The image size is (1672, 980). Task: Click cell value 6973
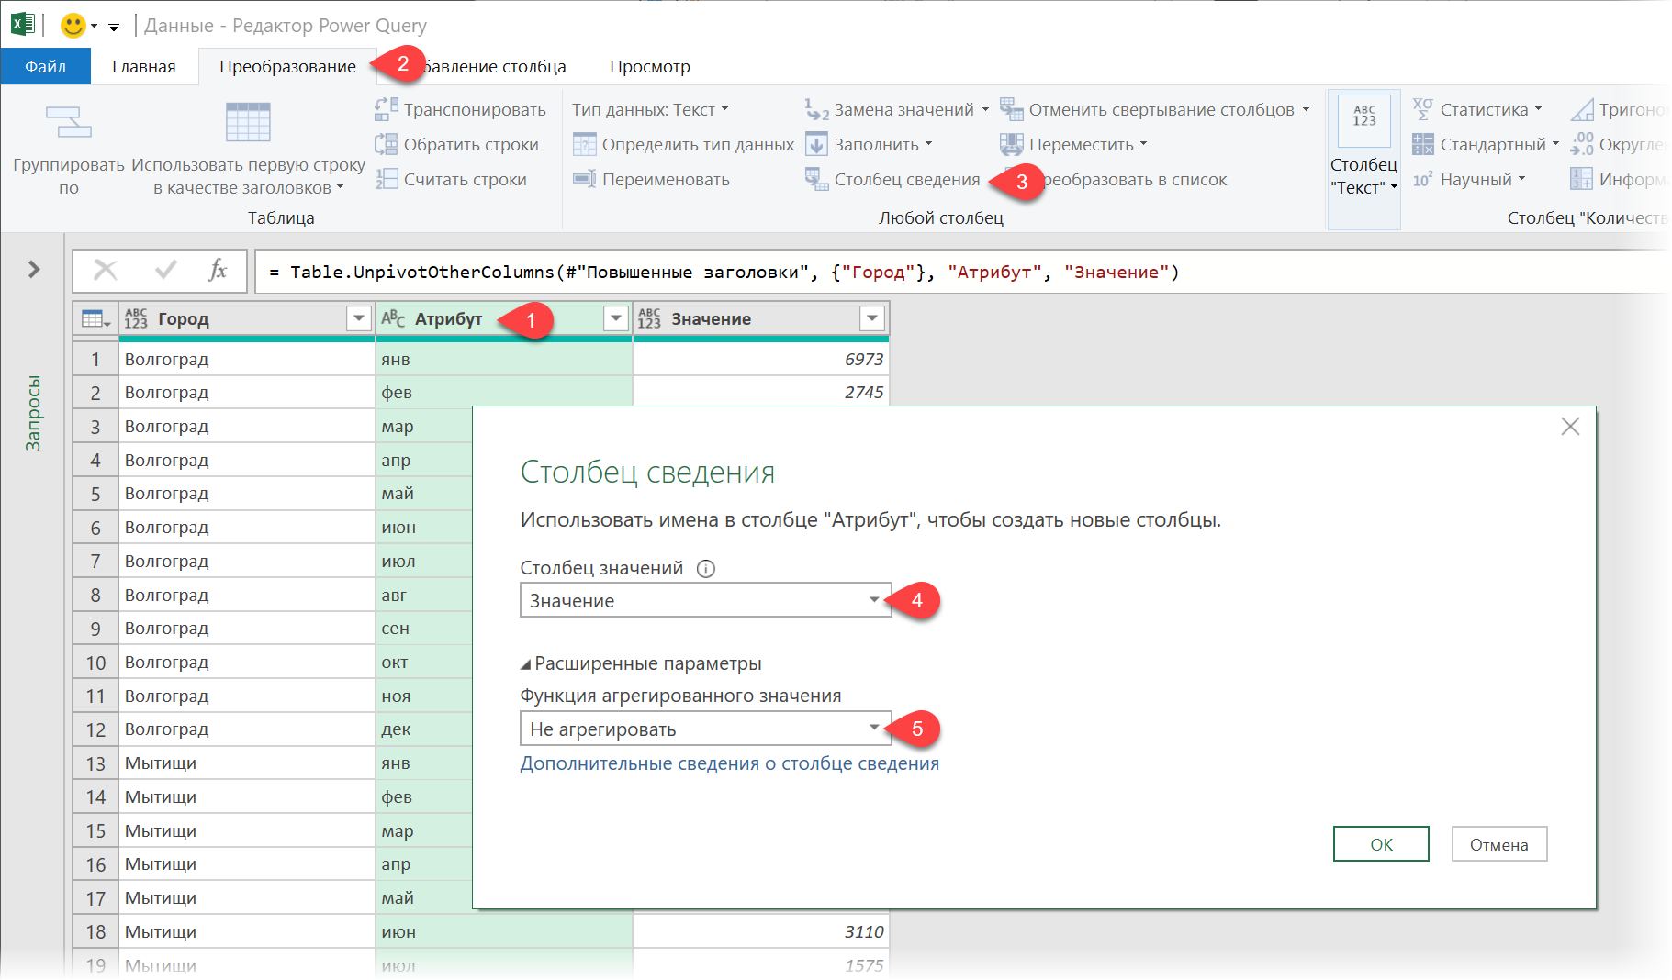[761, 359]
